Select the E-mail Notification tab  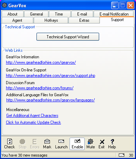coord(114,14)
